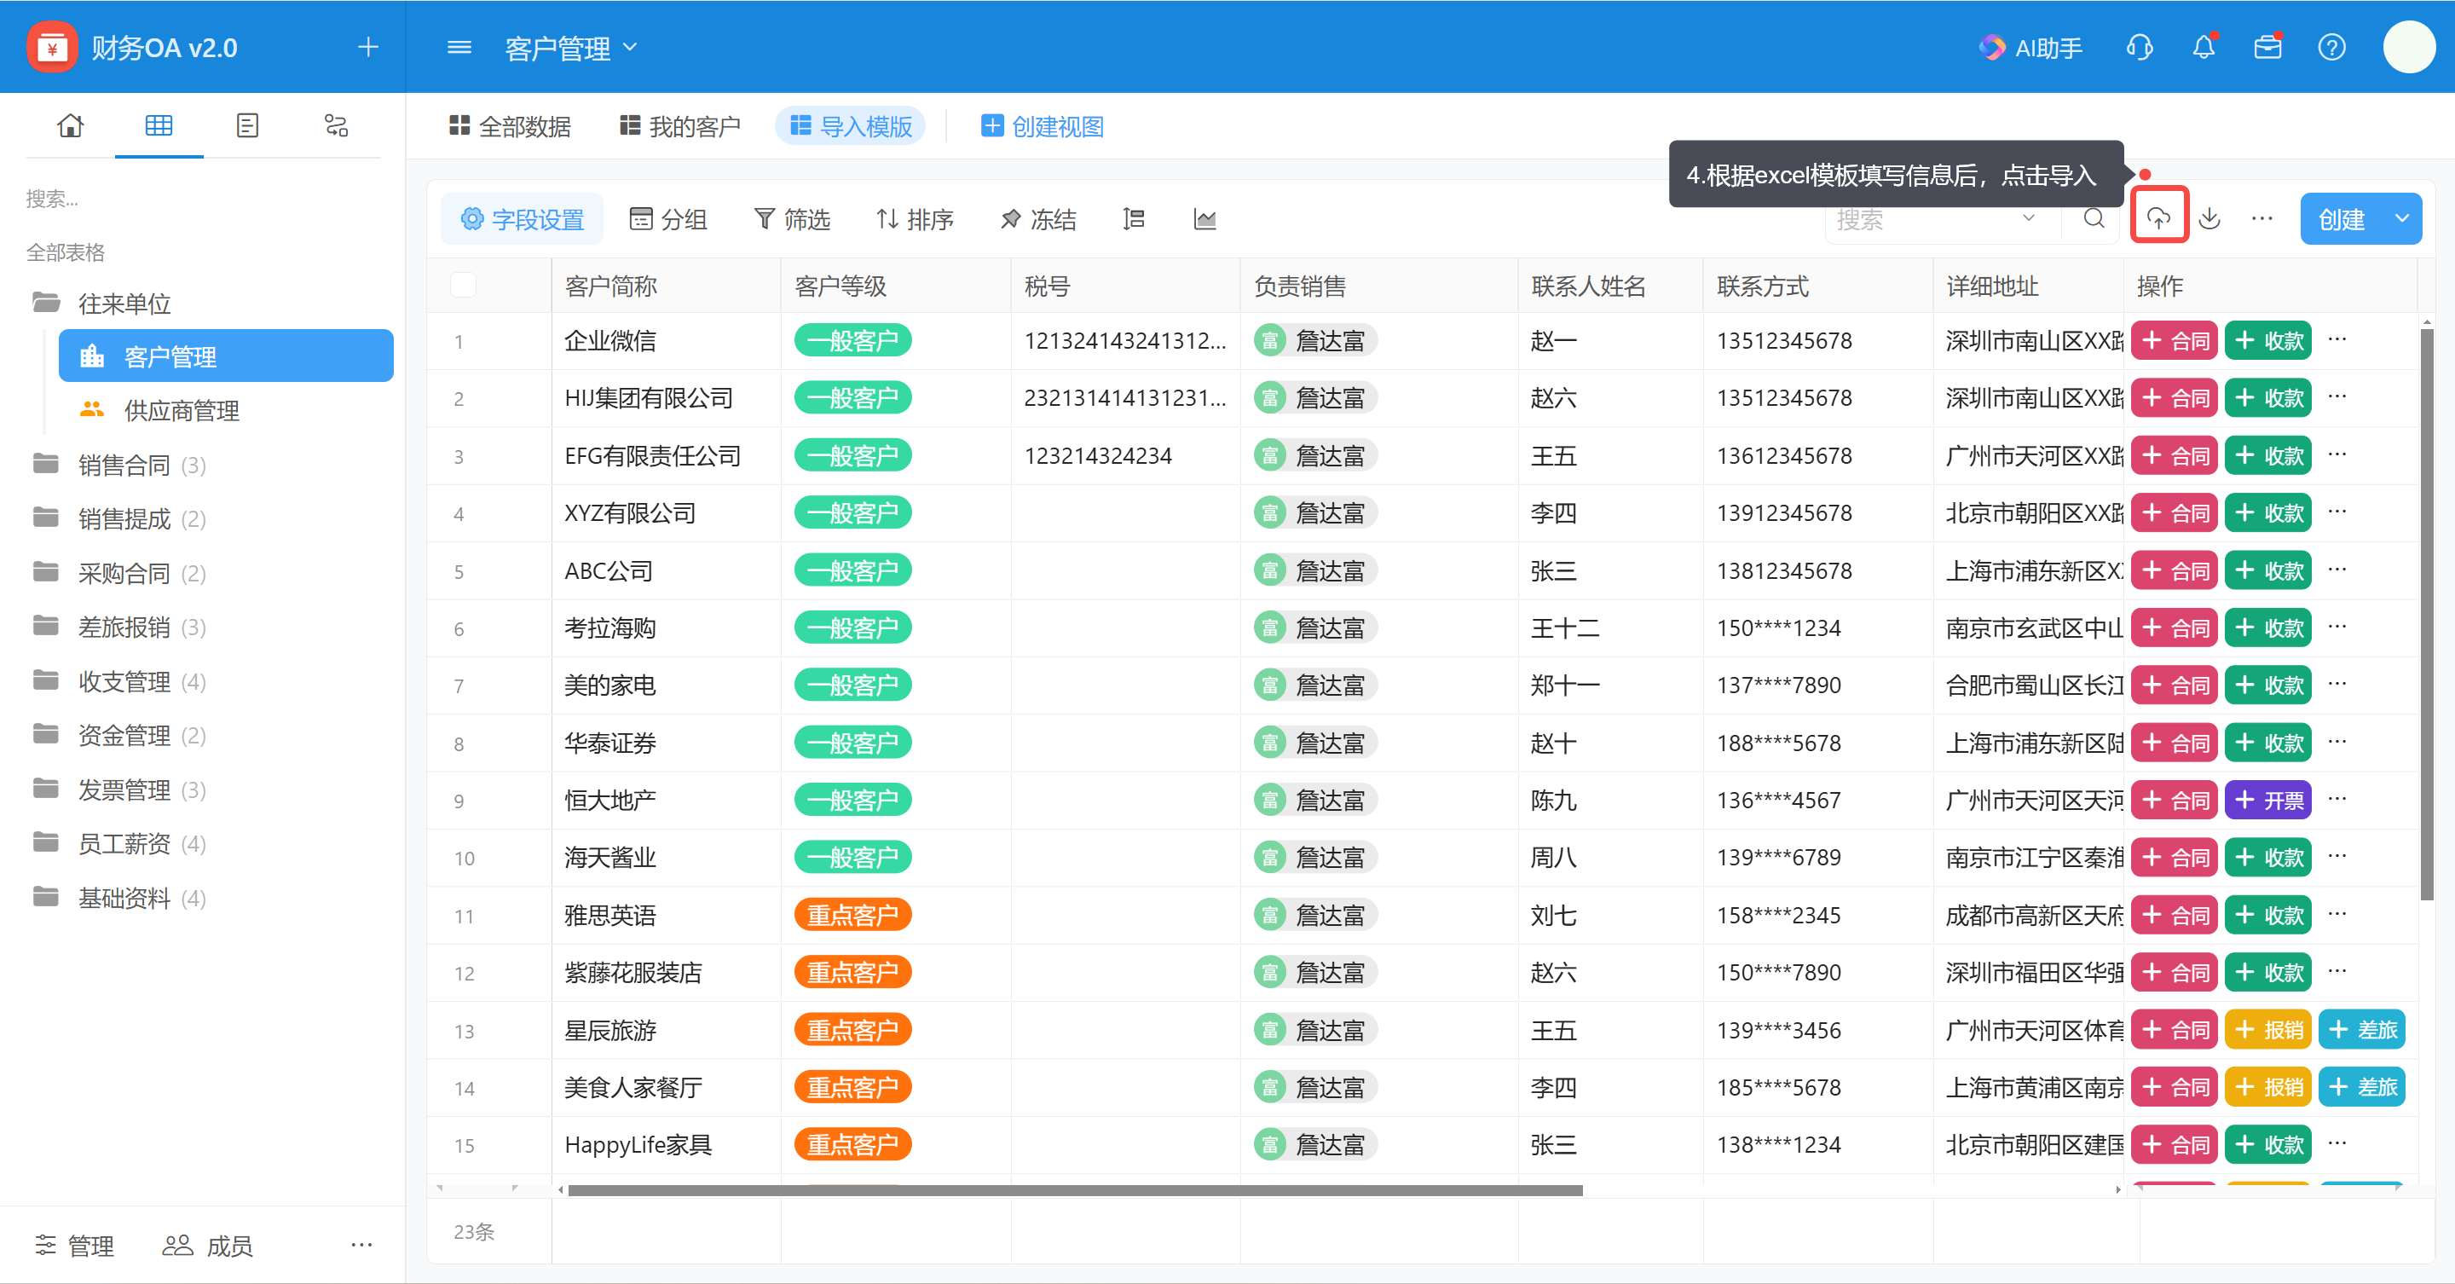The width and height of the screenshot is (2455, 1284).
Task: Switch to 全部数据 view tab
Action: point(510,126)
